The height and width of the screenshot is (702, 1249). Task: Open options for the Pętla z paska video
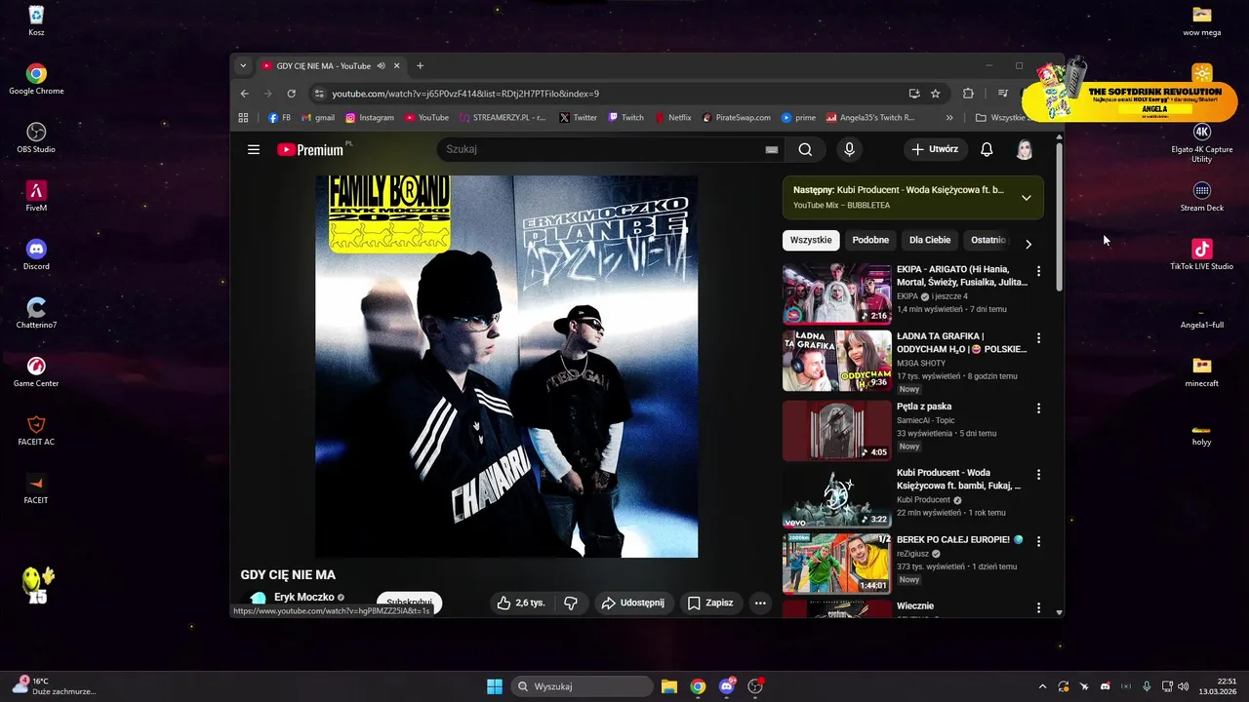[x=1038, y=409]
